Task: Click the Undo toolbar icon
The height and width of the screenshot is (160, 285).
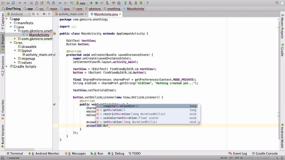Action: (x=20, y=3)
